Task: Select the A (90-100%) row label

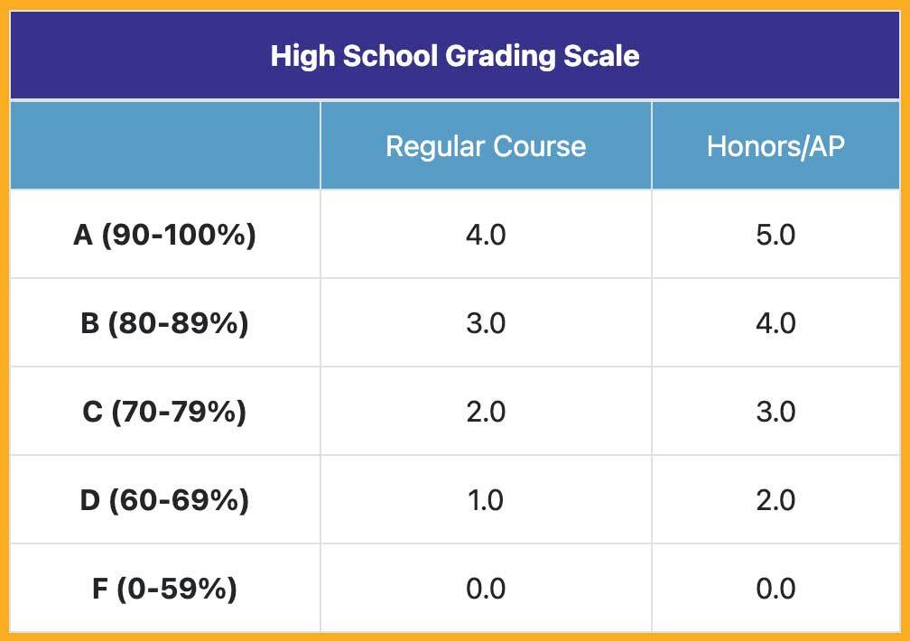Action: (x=164, y=235)
